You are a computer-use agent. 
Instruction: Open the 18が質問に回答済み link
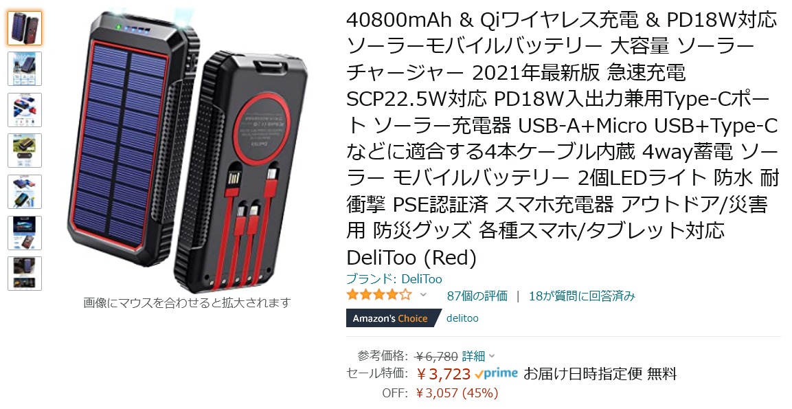coord(582,296)
